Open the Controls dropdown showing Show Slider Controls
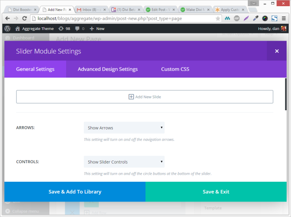Viewport: 291px width, 217px height. pyautogui.click(x=124, y=162)
